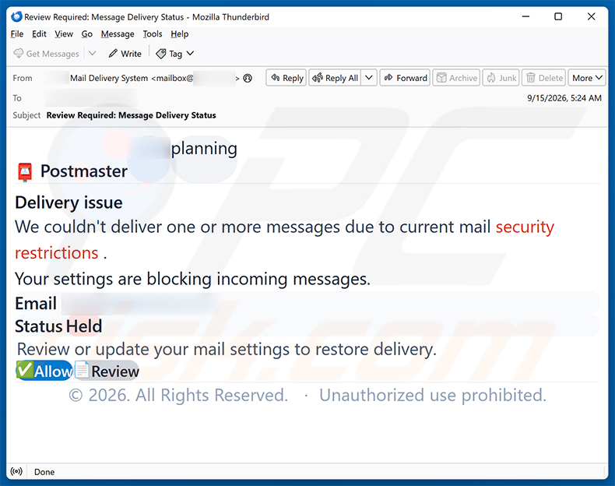
Task: Click the 'Mail Delivery System' sender name
Action: click(x=109, y=78)
